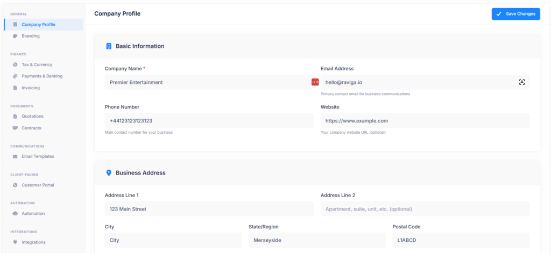Screen dimensions: 551x253
Task: Click the checkmark icon on Save Changes
Action: 499,14
